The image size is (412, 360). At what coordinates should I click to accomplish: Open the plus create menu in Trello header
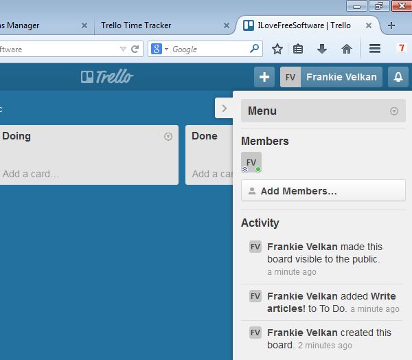click(264, 77)
